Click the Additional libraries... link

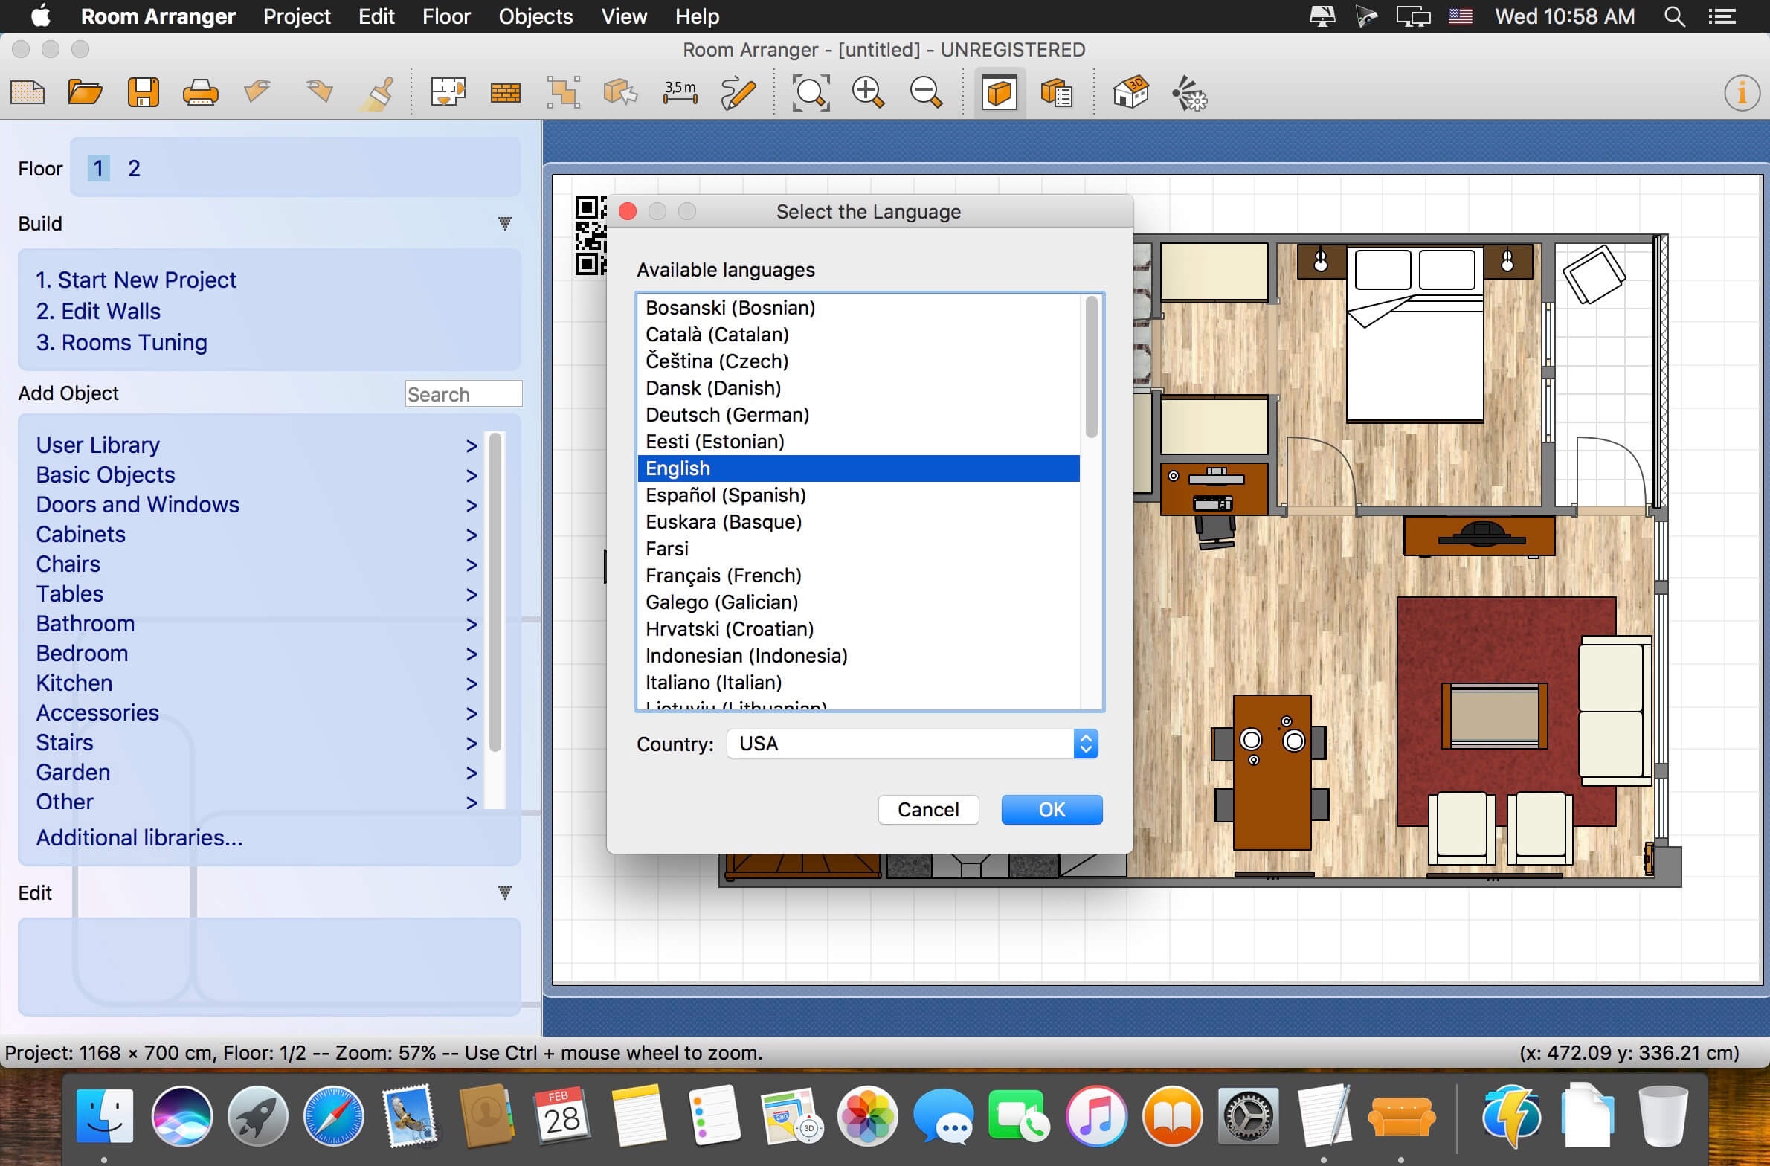click(139, 837)
